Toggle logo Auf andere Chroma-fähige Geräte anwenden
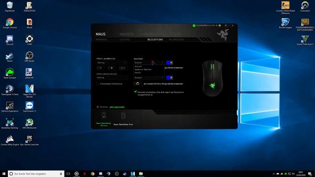This screenshot has height=177, width=315. point(137,84)
